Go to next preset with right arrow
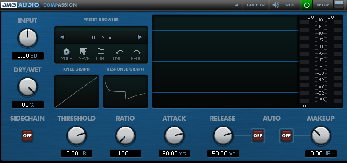This screenshot has width=347, height=163. (140, 37)
